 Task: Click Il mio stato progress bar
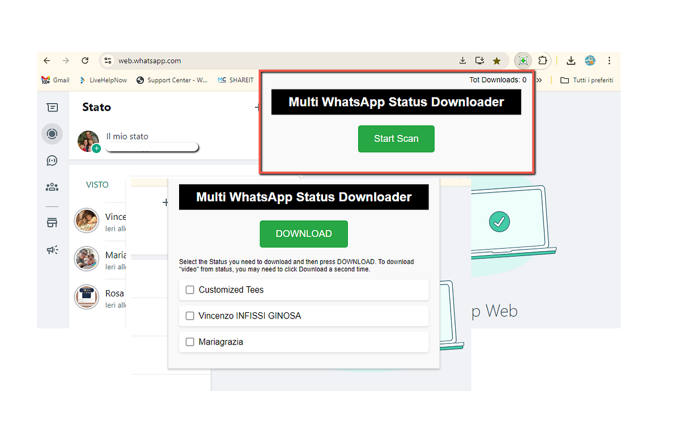[152, 147]
